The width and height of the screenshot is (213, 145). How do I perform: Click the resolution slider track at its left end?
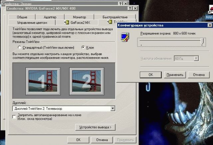click(x=141, y=40)
